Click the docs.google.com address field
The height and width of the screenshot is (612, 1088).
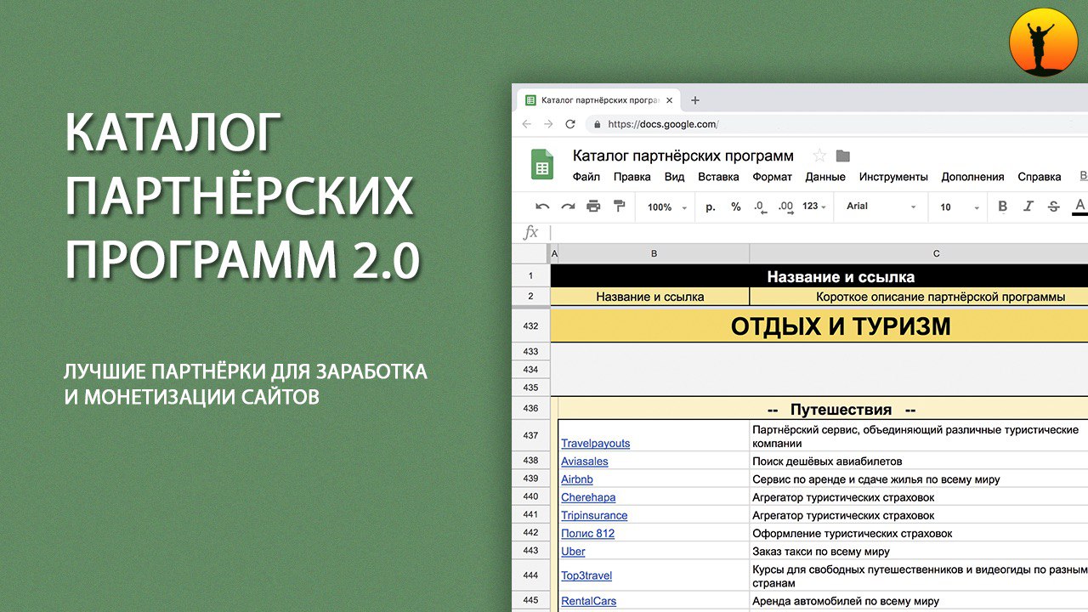837,124
